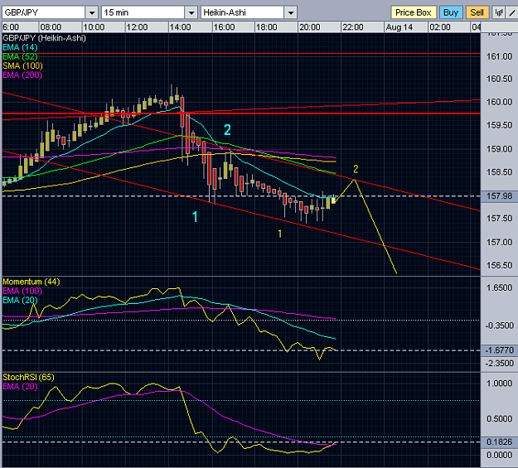Click the 14:00 time axis label
The height and width of the screenshot is (468, 518).
[x=181, y=27]
